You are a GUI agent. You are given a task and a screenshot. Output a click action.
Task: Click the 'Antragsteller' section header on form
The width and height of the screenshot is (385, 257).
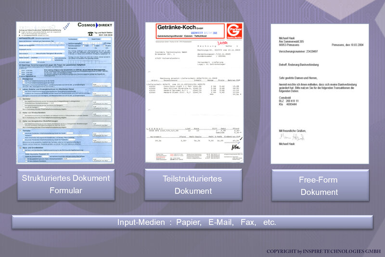tap(27, 39)
